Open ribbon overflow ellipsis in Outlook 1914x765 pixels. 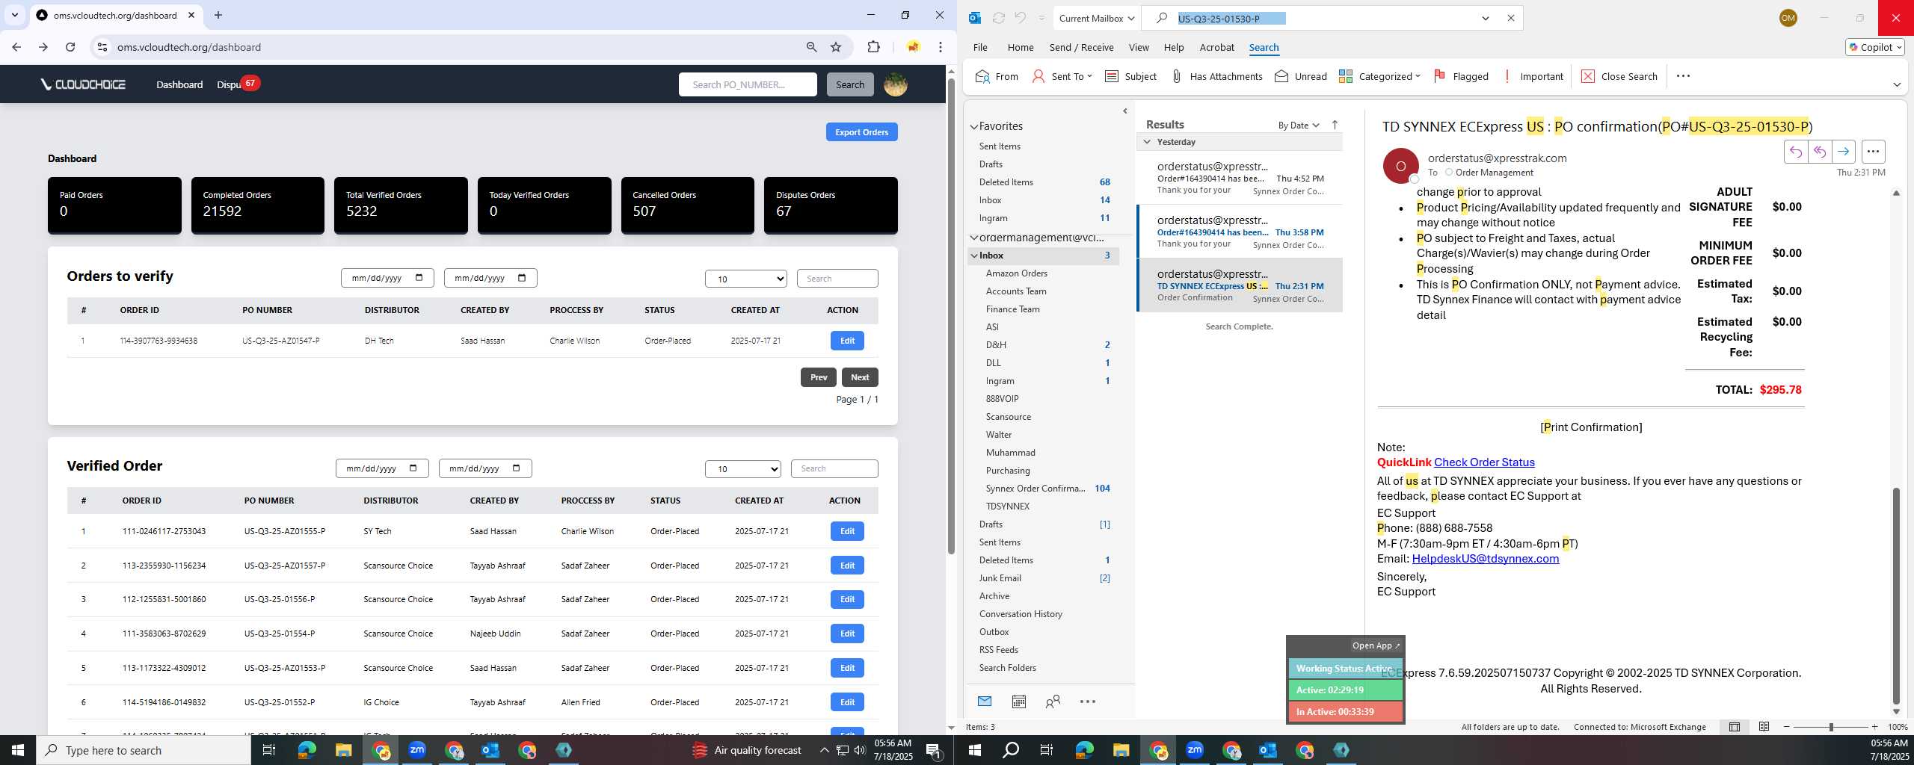(1683, 76)
